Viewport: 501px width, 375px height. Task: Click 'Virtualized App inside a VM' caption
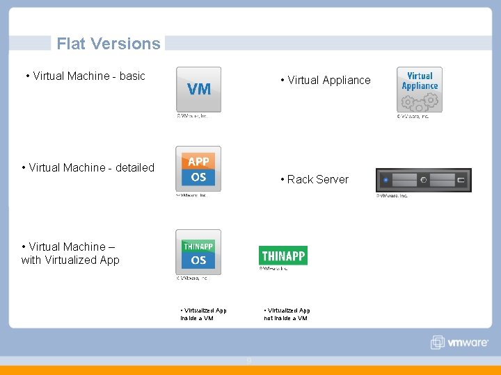point(203,314)
